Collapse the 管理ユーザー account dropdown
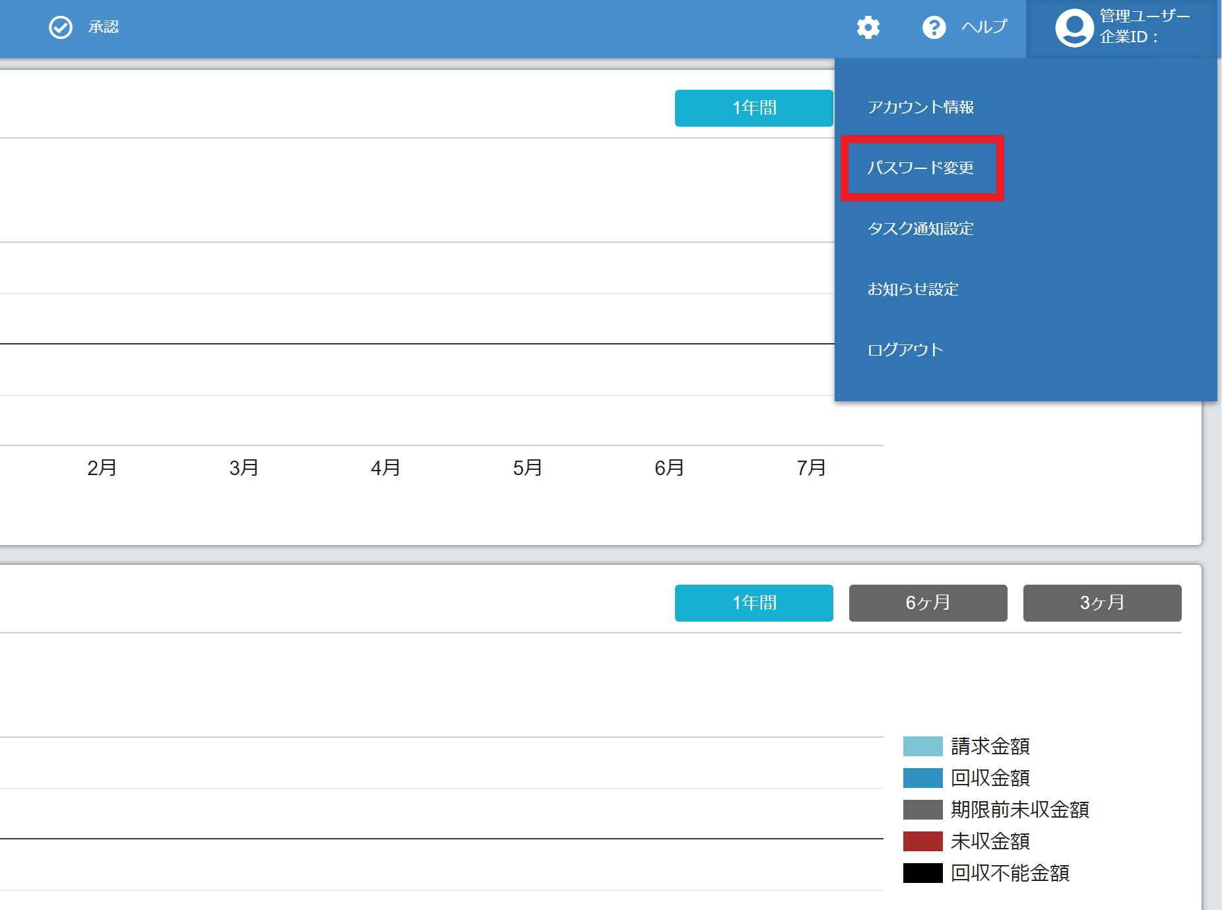The image size is (1222, 910). coord(1144,26)
